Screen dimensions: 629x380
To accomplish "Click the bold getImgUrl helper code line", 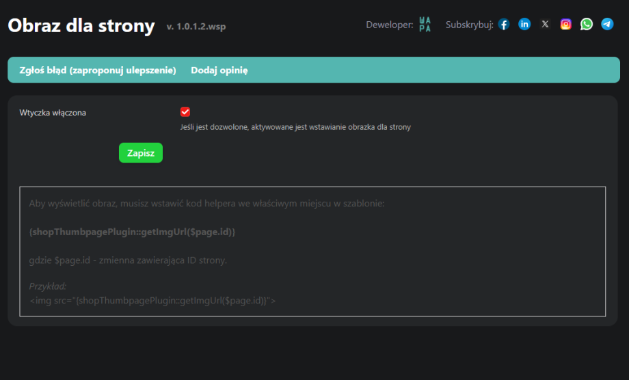I will tap(132, 232).
